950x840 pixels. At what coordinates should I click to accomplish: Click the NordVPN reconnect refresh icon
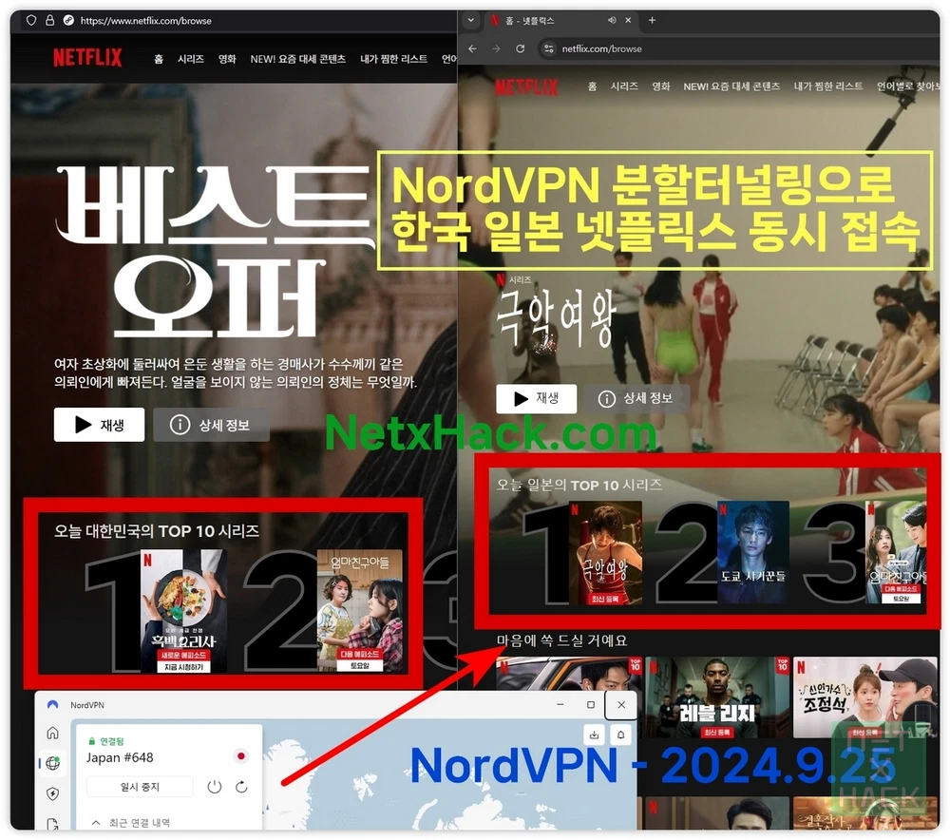point(241,787)
